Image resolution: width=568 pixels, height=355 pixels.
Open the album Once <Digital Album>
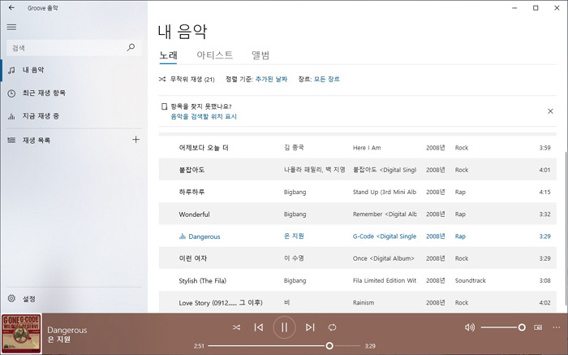click(x=383, y=258)
